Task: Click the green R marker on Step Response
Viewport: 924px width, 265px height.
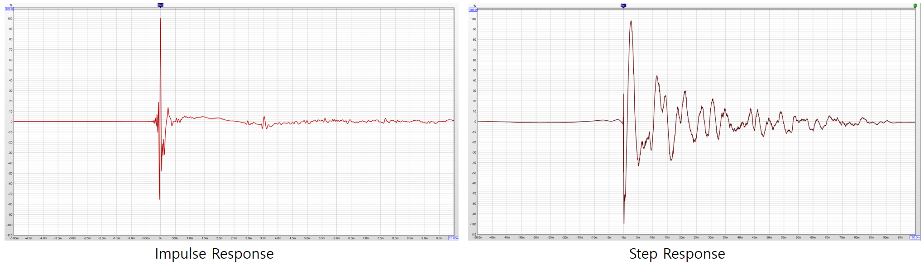Action: (x=915, y=5)
